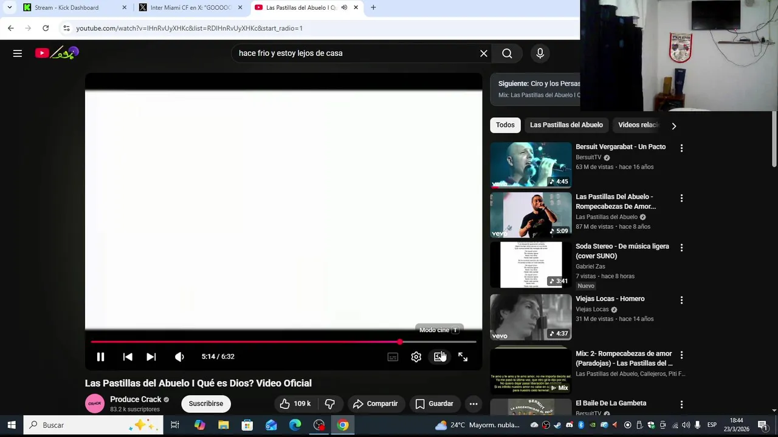
Task: Open the Copilot icon on the taskbar
Action: tap(199, 425)
